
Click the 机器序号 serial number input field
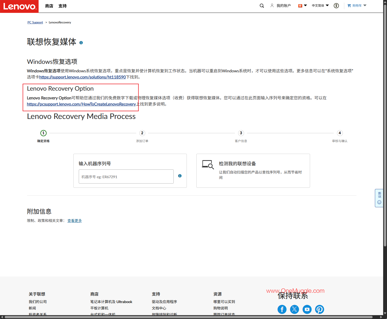tap(126, 177)
